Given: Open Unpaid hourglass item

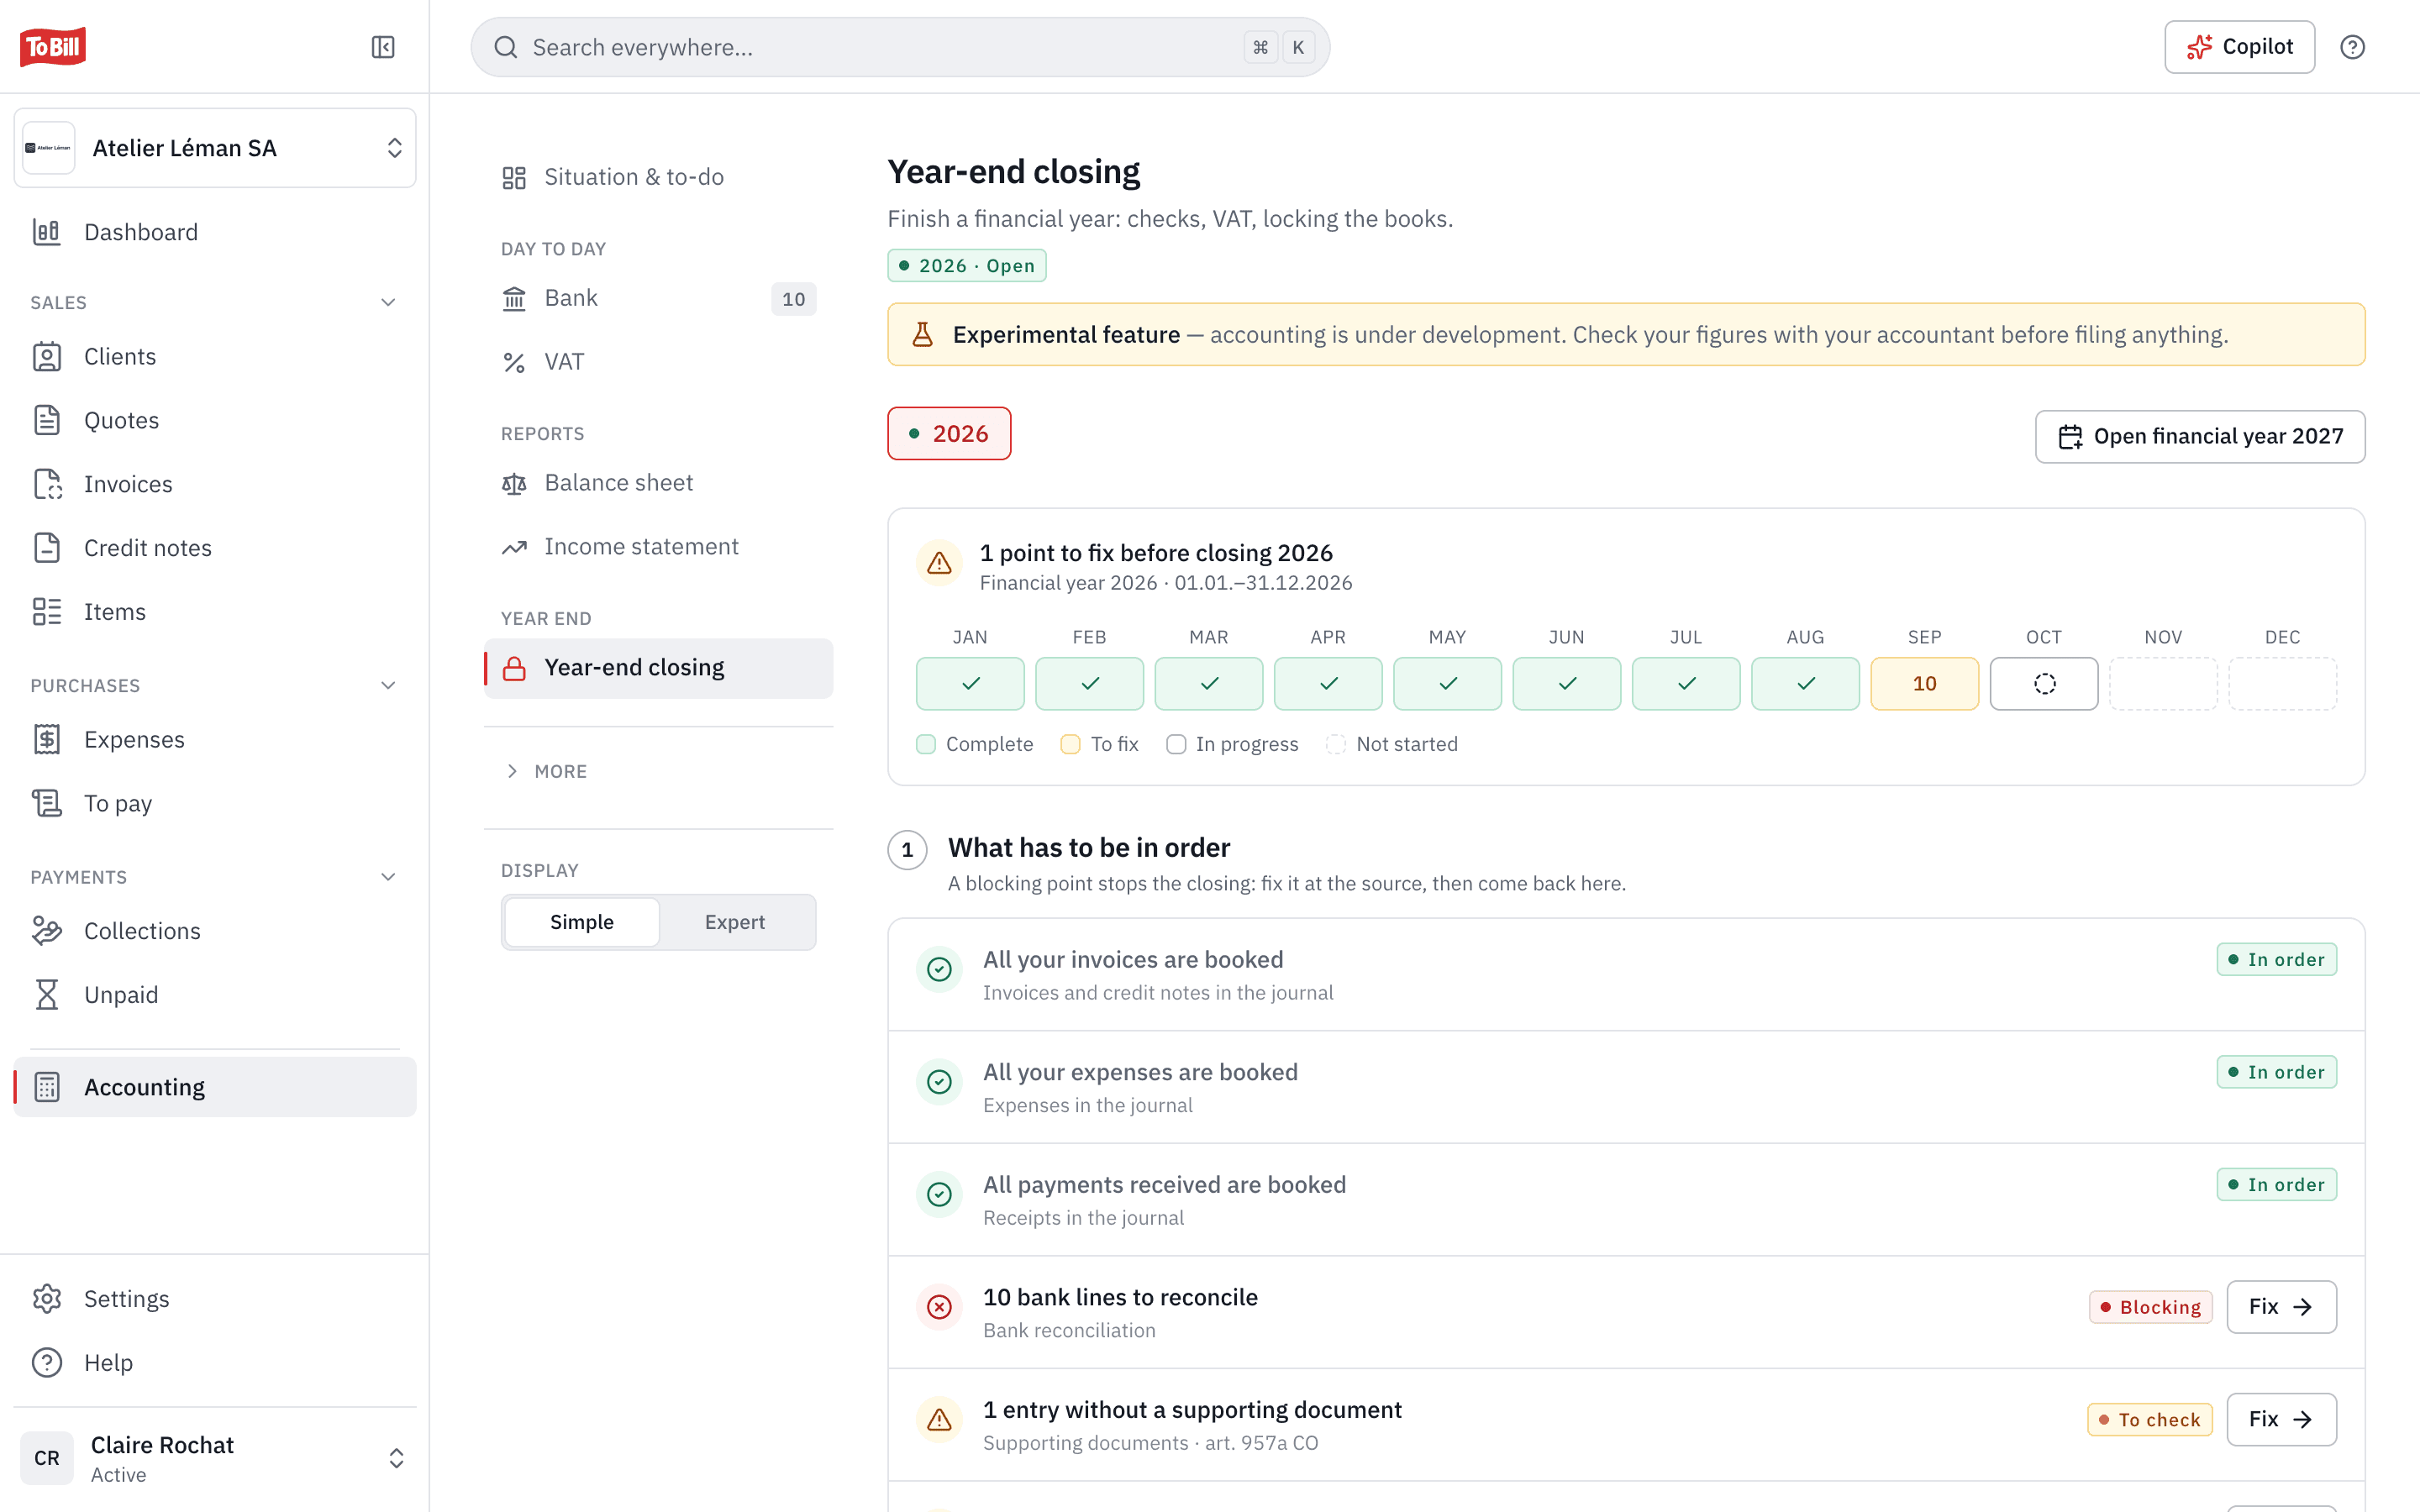Looking at the screenshot, I should click(215, 995).
